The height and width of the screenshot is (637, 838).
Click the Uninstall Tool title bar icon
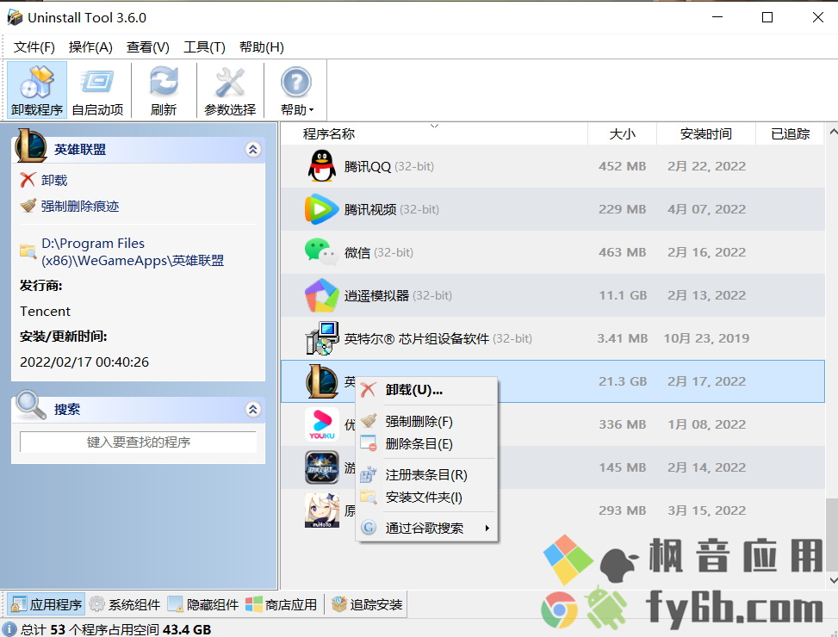click(15, 17)
